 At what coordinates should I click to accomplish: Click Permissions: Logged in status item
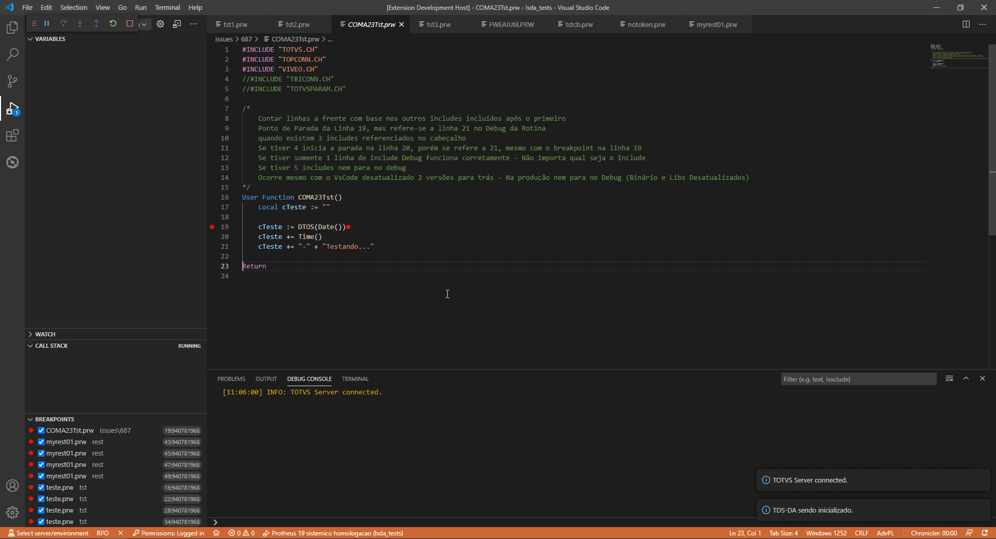168,533
